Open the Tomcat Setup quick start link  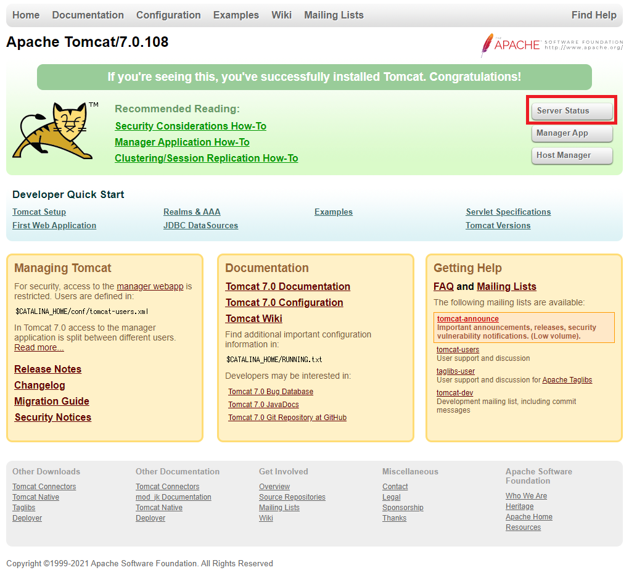click(x=39, y=212)
